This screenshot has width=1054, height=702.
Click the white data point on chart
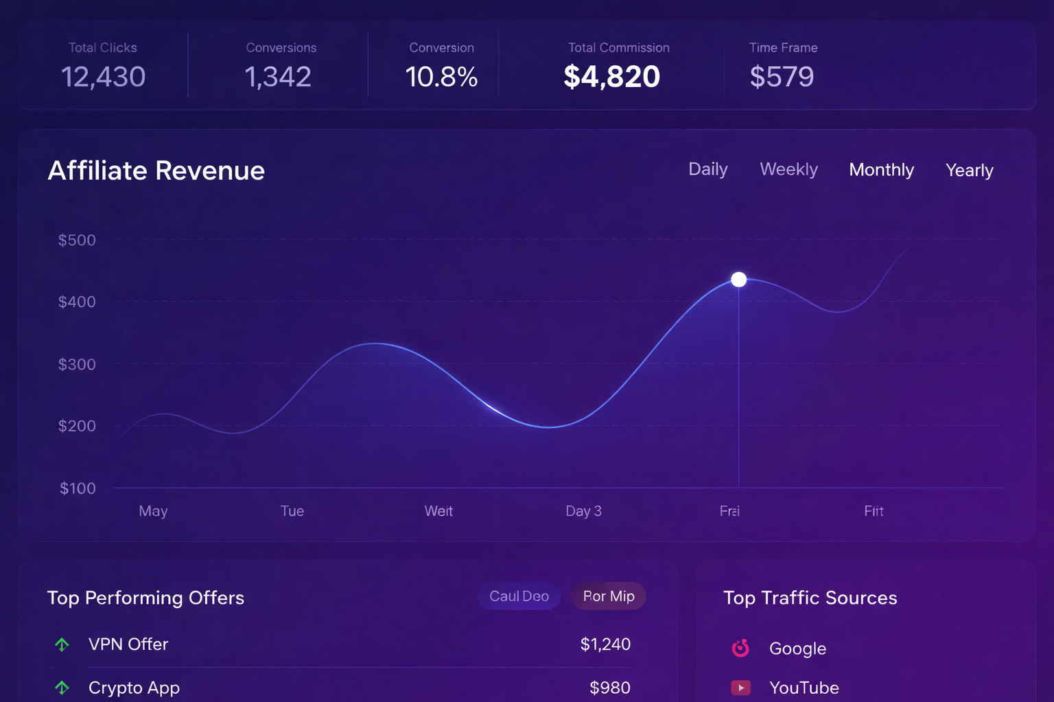738,280
